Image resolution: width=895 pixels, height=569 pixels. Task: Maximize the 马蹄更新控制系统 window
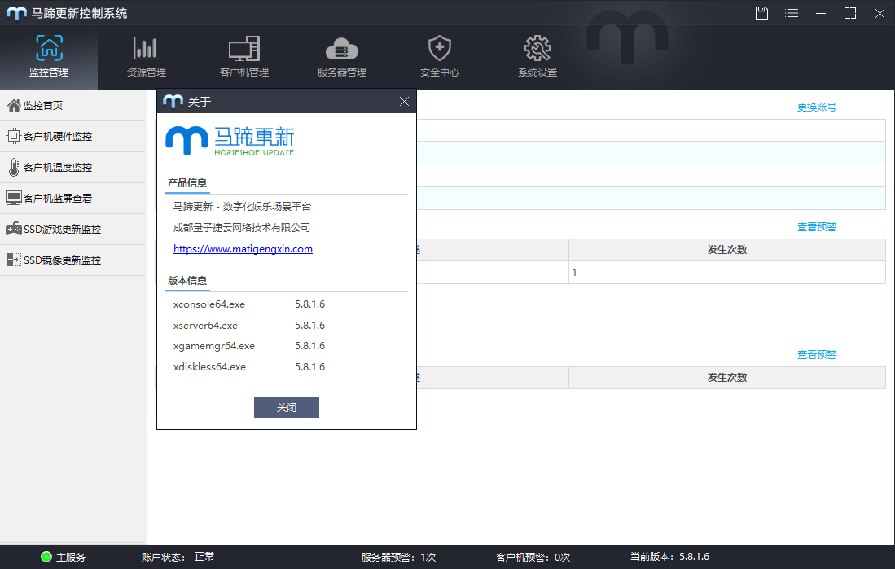tap(850, 13)
